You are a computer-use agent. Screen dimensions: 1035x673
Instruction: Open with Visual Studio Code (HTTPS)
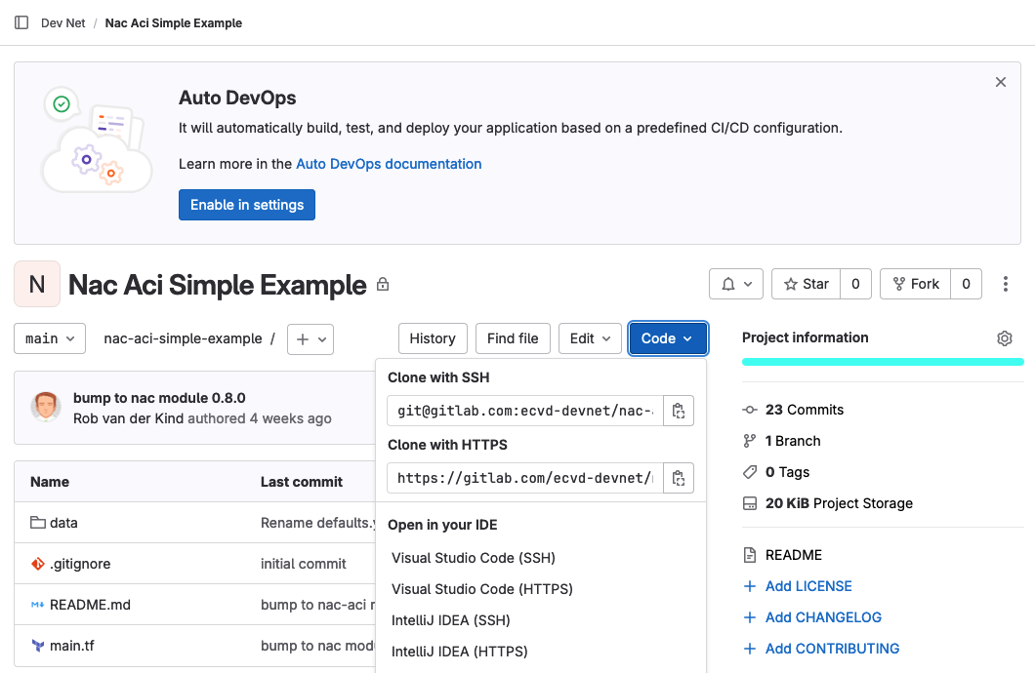pos(481,588)
